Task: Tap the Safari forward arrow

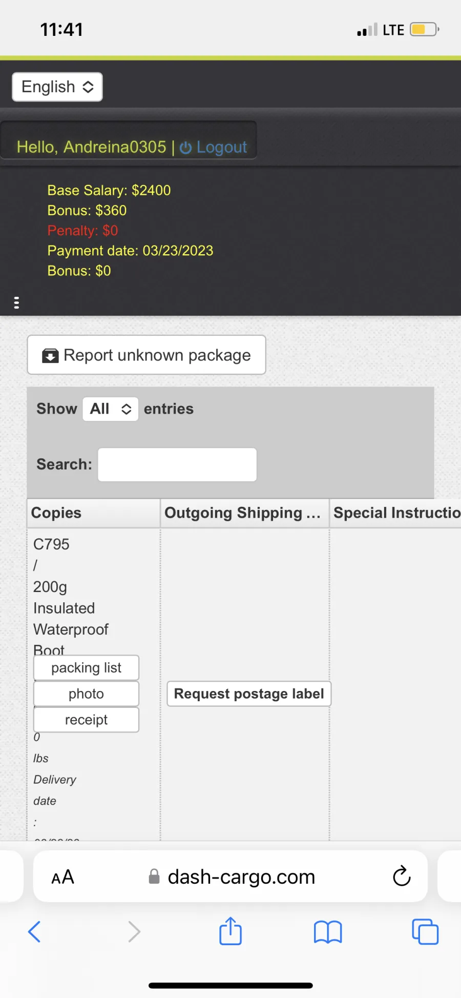Action: [x=134, y=932]
